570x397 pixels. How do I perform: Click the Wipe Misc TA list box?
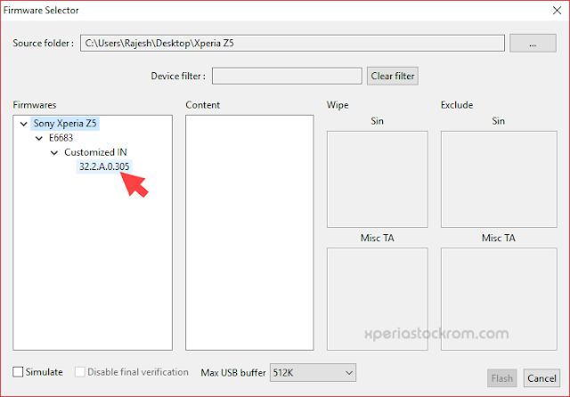pyautogui.click(x=378, y=299)
